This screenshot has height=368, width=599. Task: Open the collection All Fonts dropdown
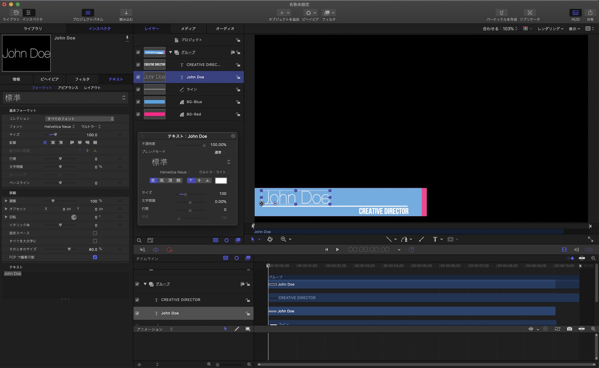[80, 119]
